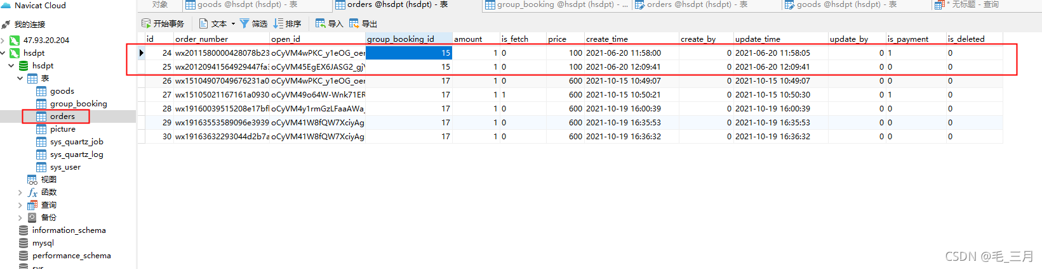Select the 表 tables folder icon
1042x269 pixels.
32,78
